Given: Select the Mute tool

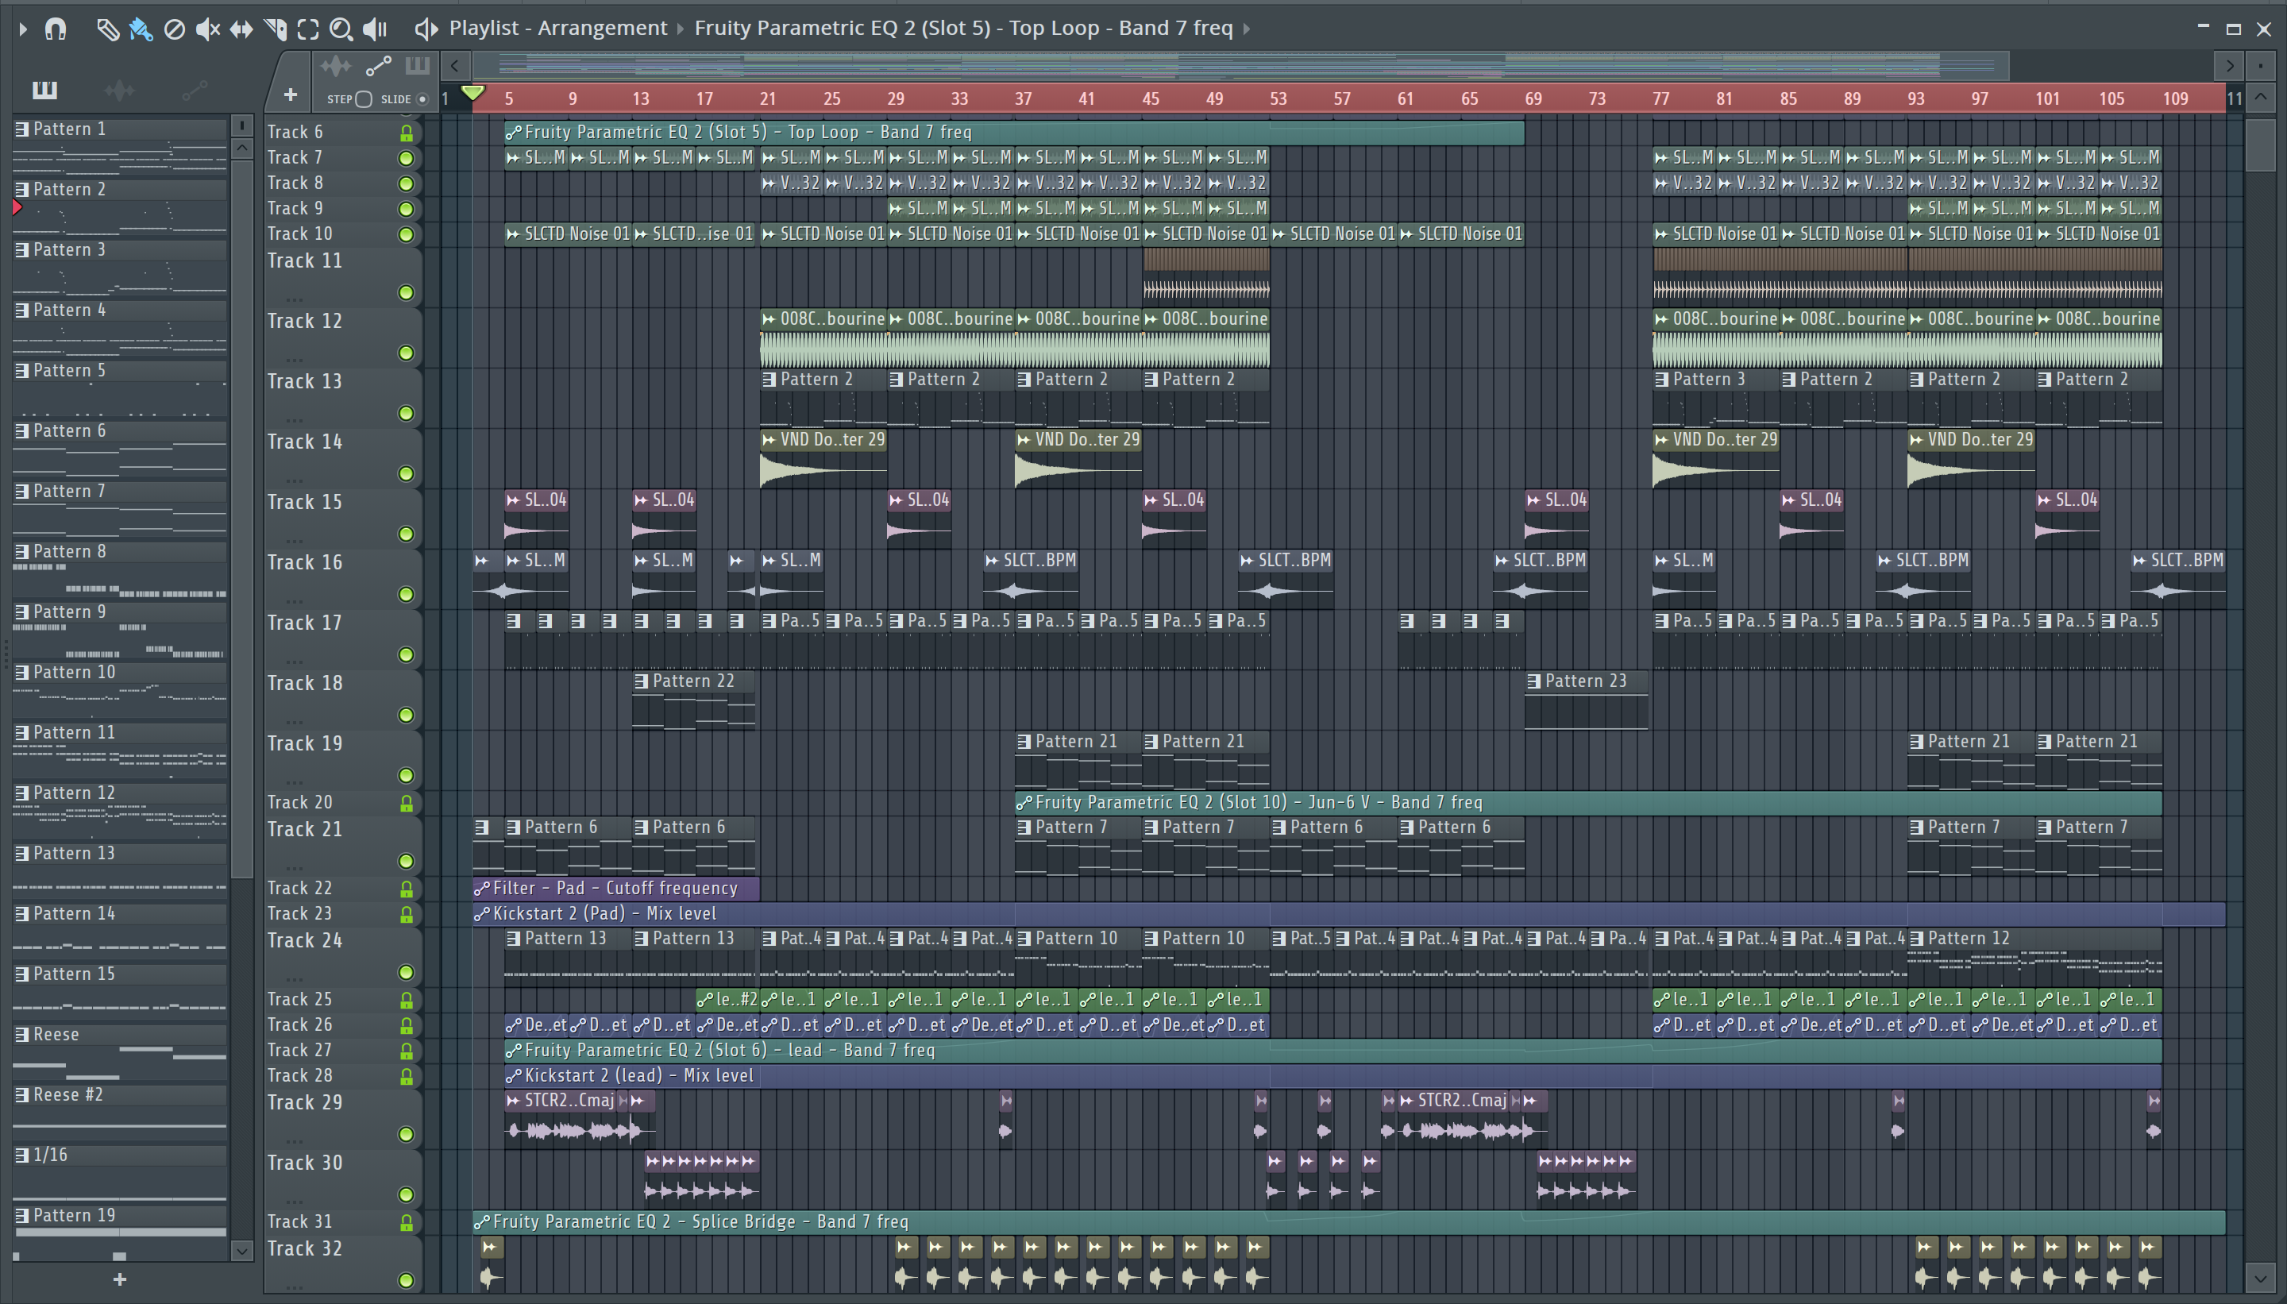Looking at the screenshot, I should click(208, 29).
